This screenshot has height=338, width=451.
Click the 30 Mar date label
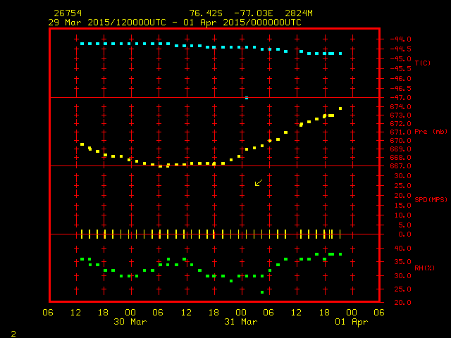(x=130, y=322)
